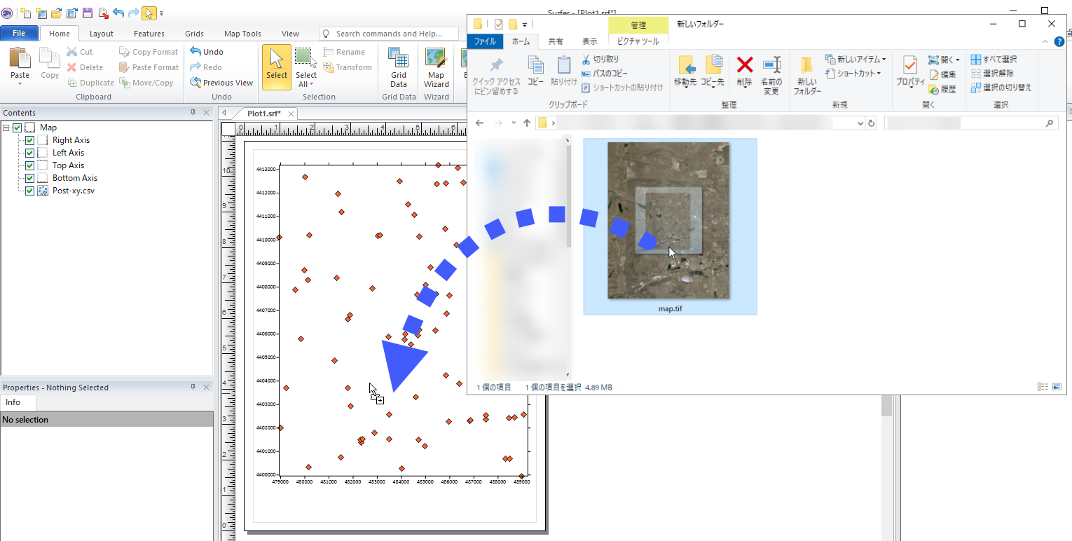The image size is (1072, 541).
Task: Click the New Plot icon in Surfer's quick access toolbar
Action: point(26,13)
